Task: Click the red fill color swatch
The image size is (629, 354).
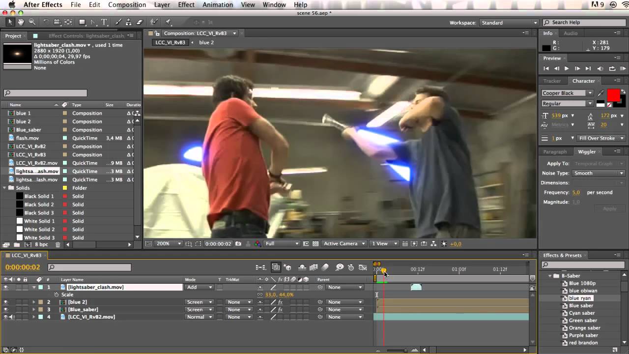Action: tap(613, 95)
